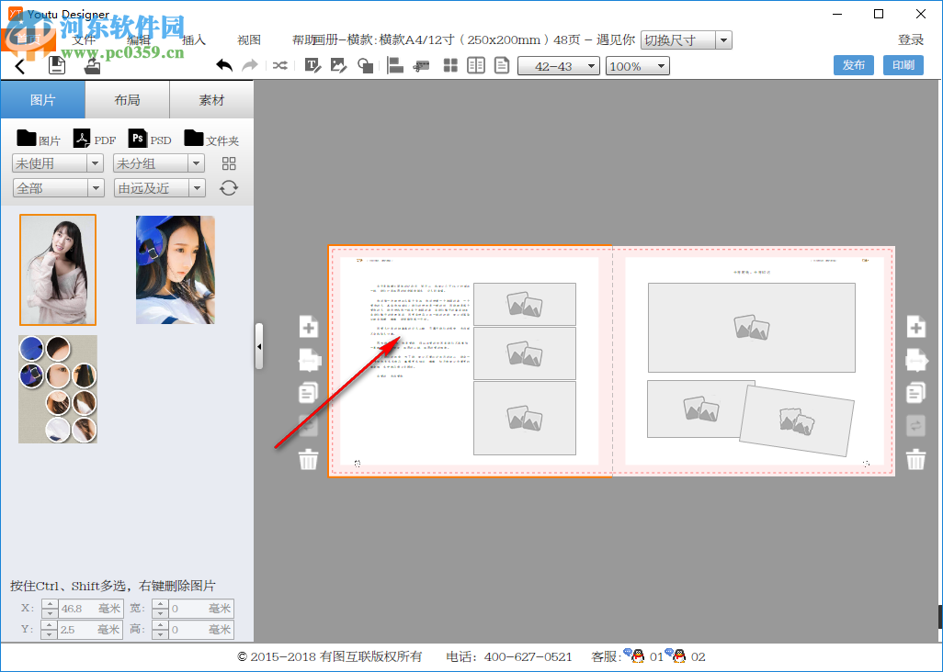
Task: Open the 未使用 filter dropdown
Action: pos(57,162)
